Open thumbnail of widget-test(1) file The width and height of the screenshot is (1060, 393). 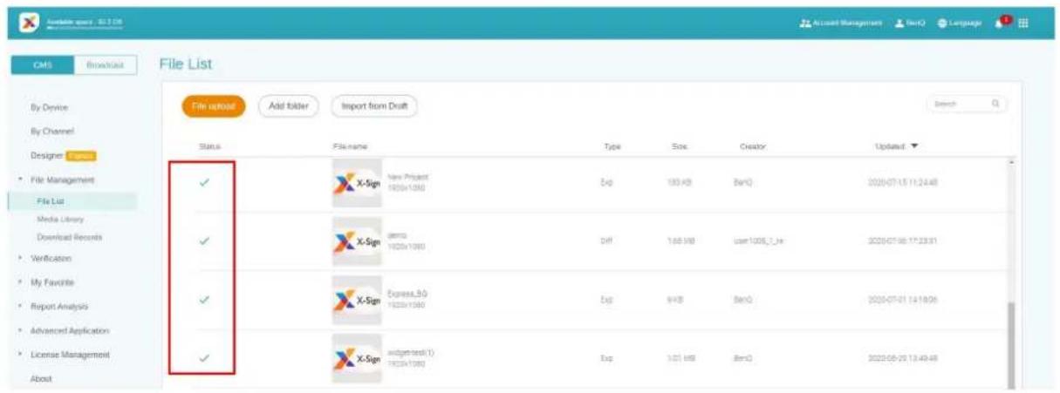[x=357, y=358]
